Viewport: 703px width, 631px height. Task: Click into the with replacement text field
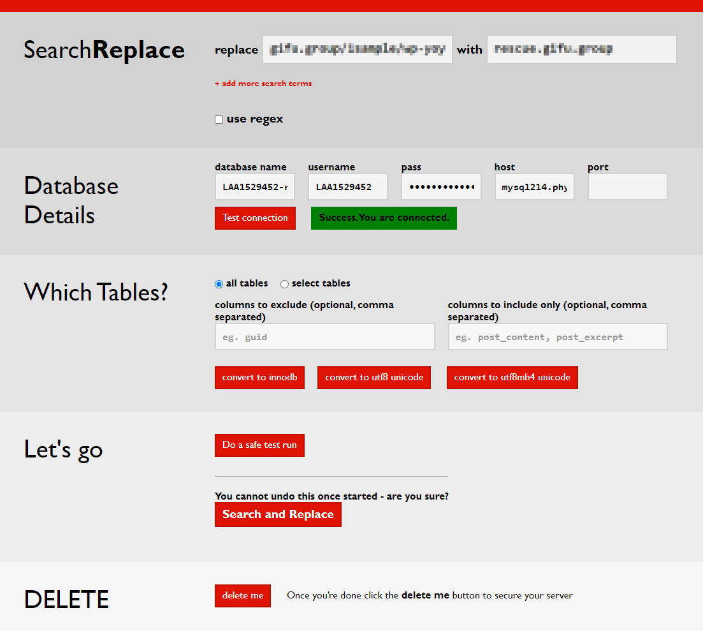(x=581, y=50)
